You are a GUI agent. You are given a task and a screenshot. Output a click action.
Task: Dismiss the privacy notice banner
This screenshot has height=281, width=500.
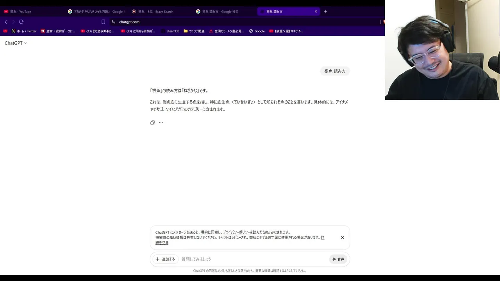click(x=342, y=237)
